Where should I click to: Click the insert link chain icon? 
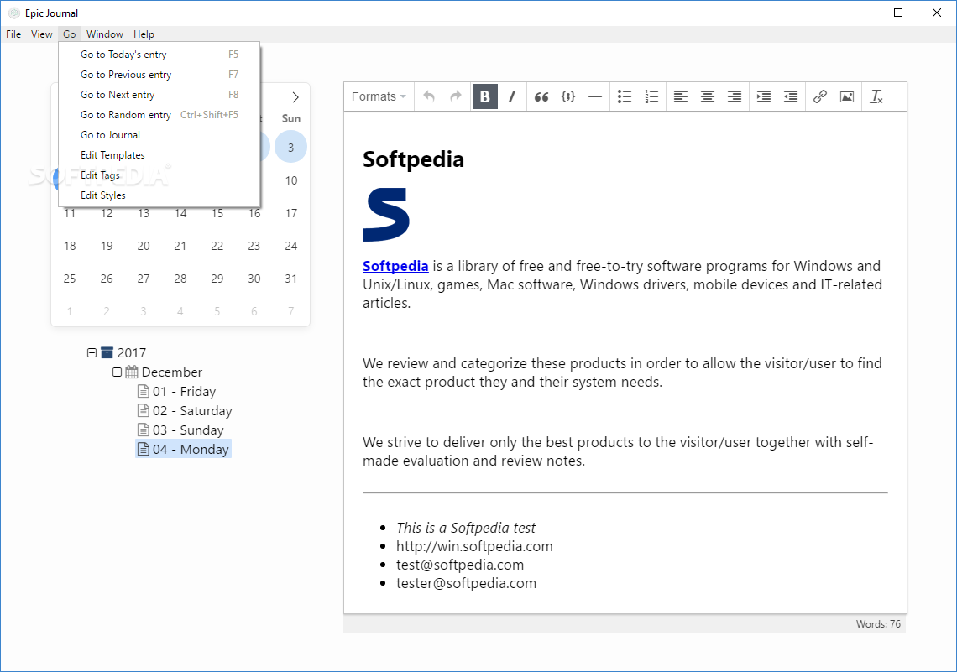819,96
